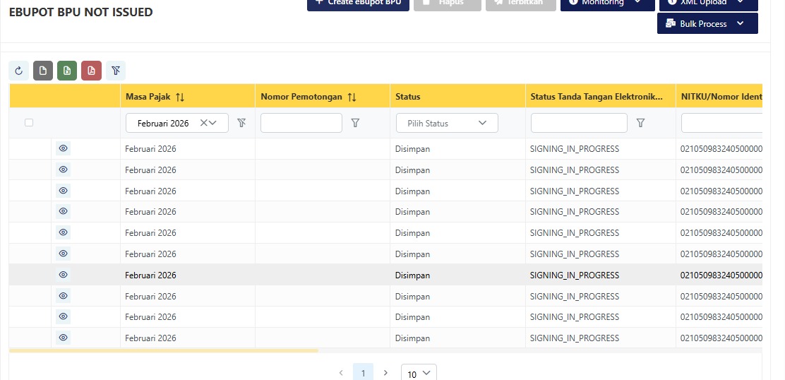
Task: Click the refresh table icon
Action: tap(18, 71)
